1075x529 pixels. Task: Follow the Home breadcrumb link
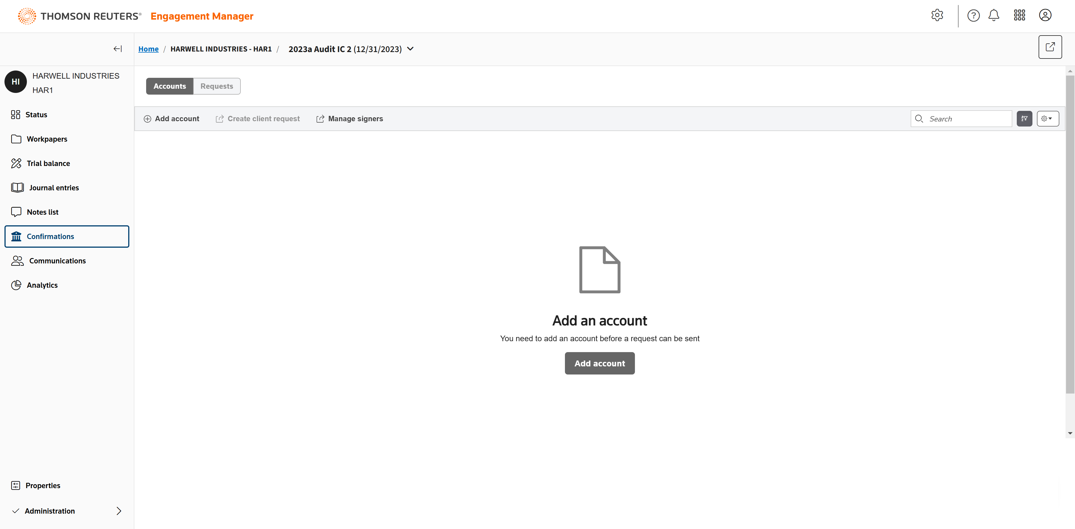[148, 49]
